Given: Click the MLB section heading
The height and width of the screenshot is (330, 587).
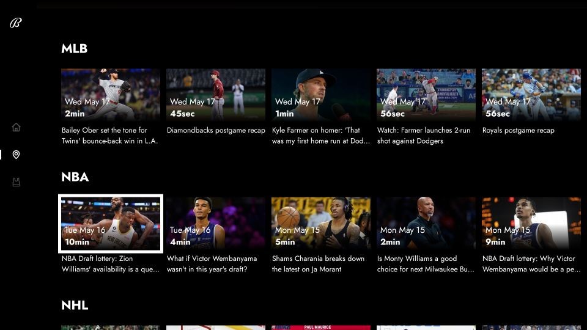Looking at the screenshot, I should coord(75,49).
